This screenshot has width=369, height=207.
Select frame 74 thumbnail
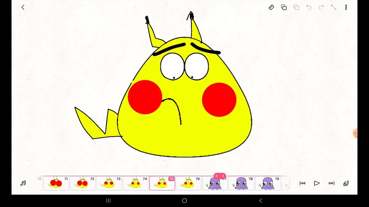135,183
